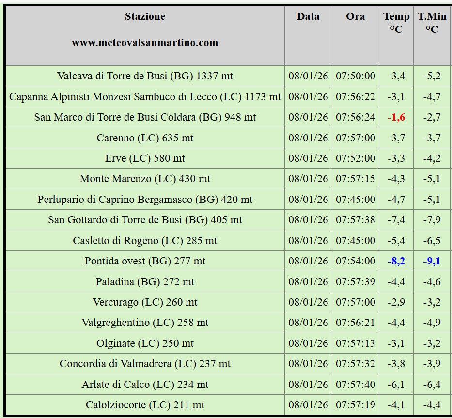
Task: Select Monte Marenzo (LC) 430 mt
Action: 145,179
